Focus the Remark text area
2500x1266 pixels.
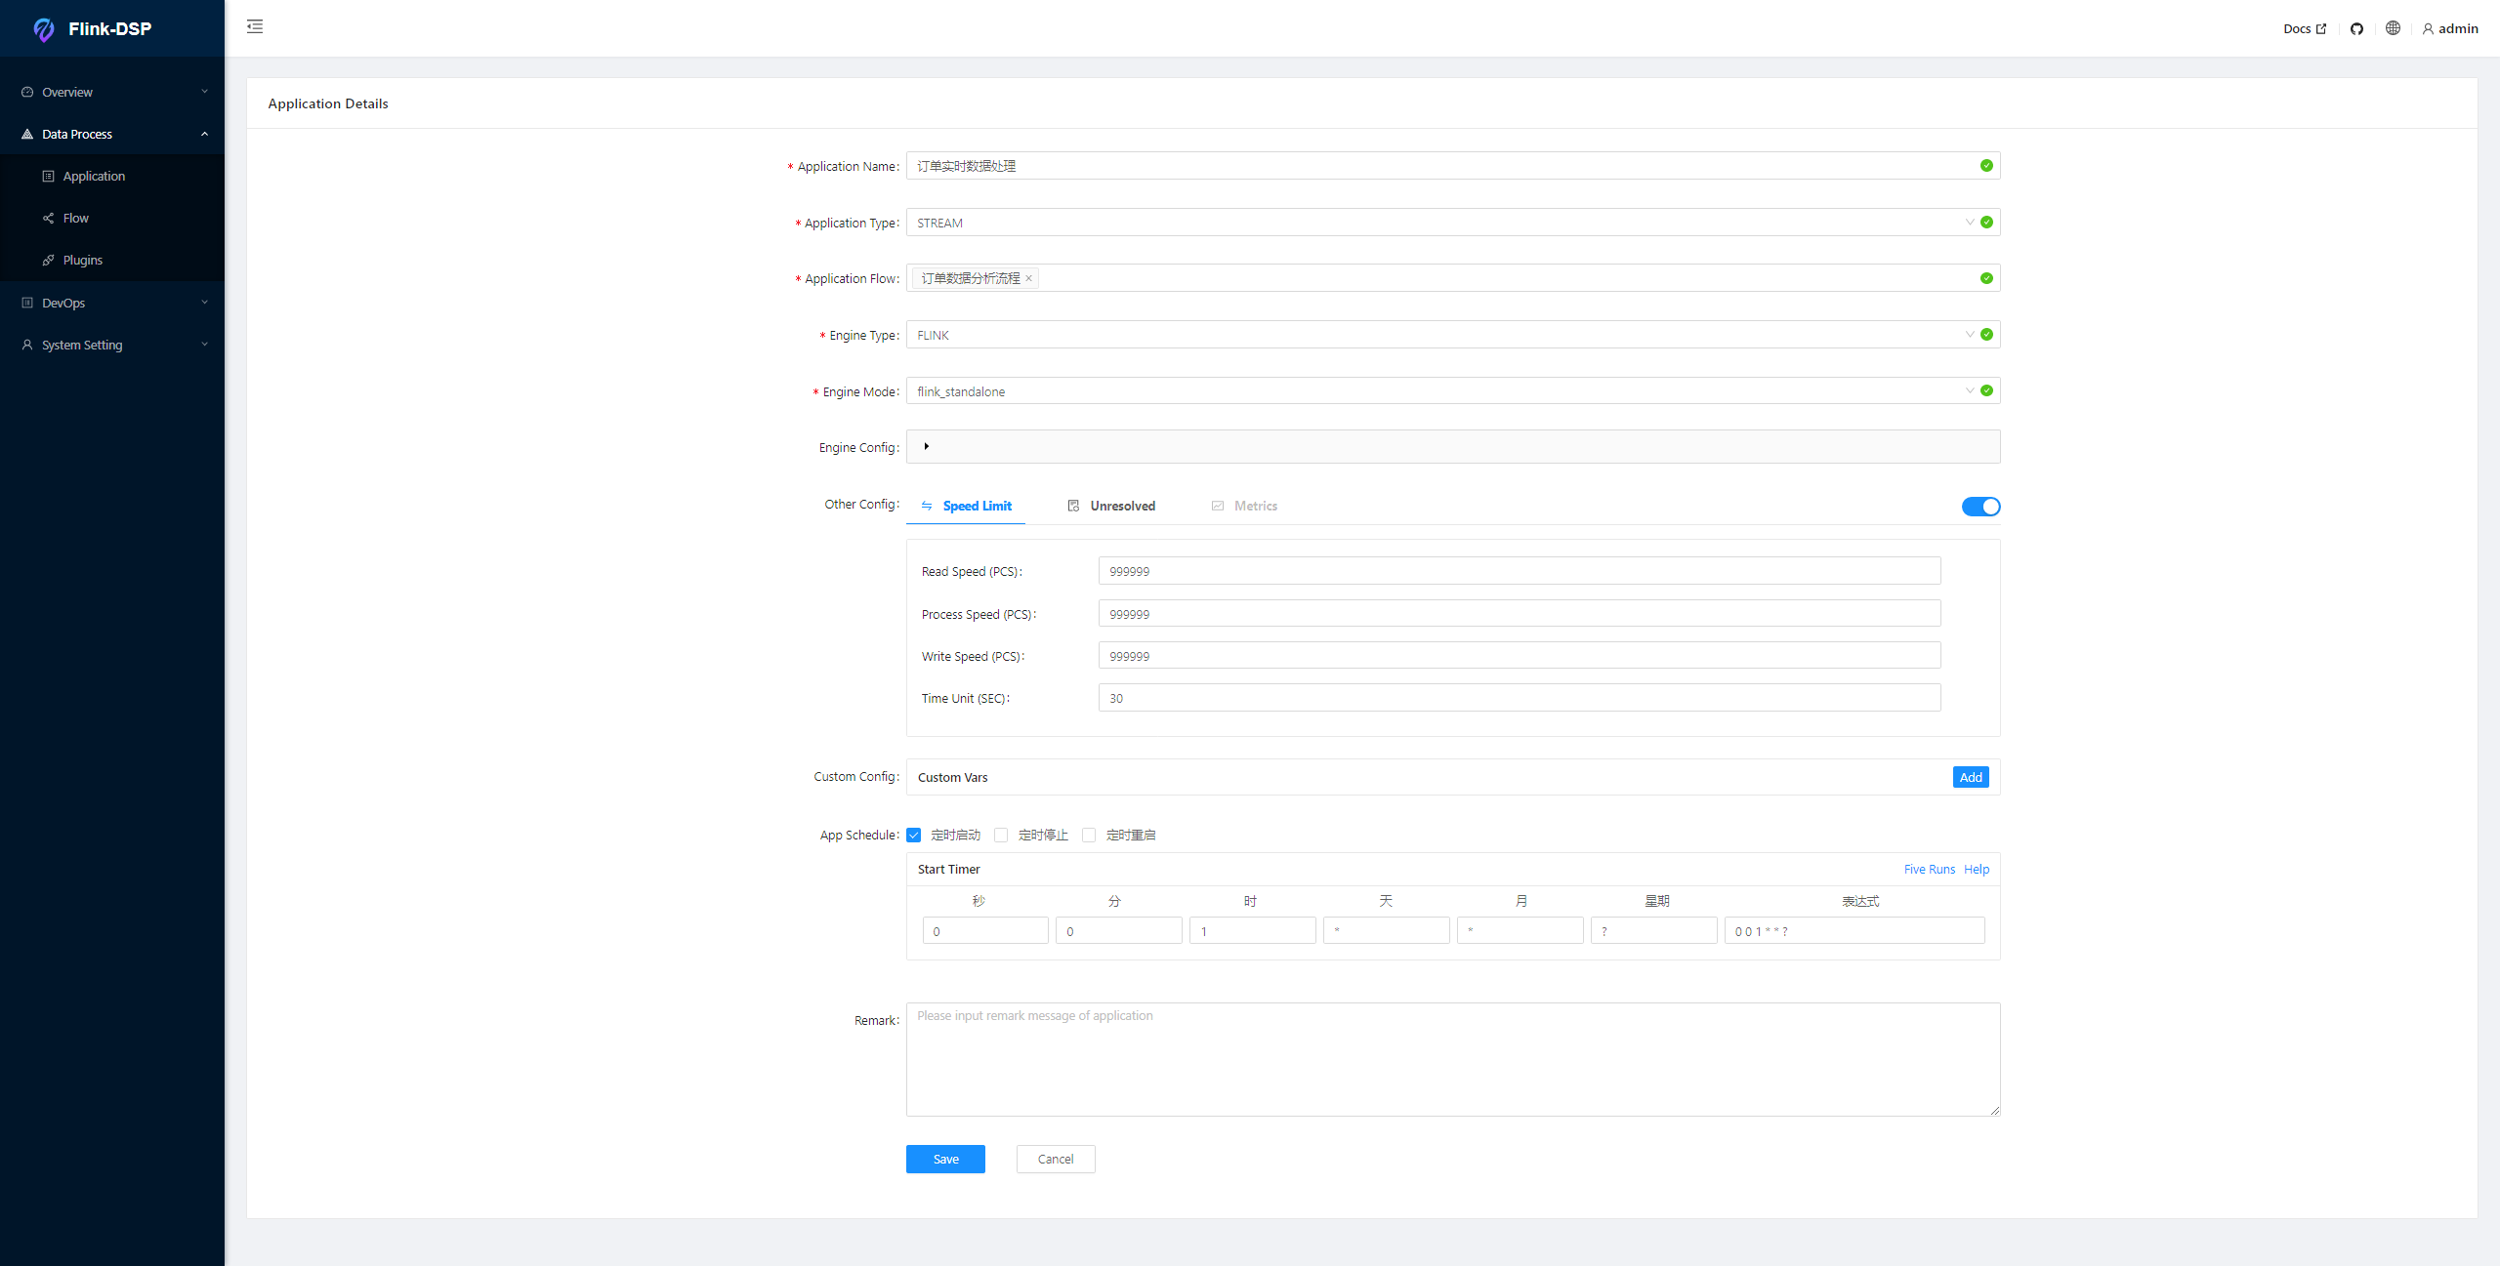pos(1452,1059)
